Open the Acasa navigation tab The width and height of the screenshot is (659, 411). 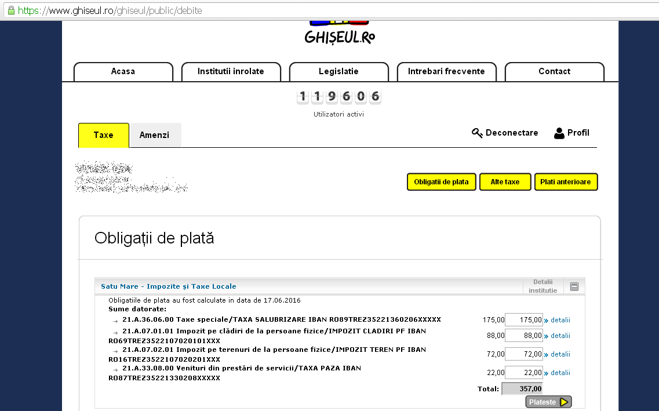tap(123, 71)
